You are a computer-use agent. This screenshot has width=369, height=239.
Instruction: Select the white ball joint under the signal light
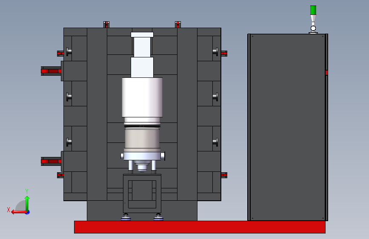[313, 28]
